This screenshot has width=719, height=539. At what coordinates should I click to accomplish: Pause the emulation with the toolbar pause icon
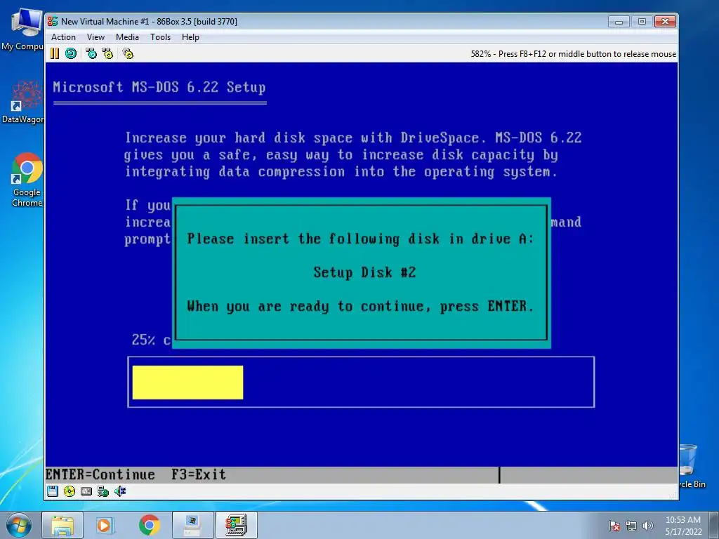(x=55, y=53)
